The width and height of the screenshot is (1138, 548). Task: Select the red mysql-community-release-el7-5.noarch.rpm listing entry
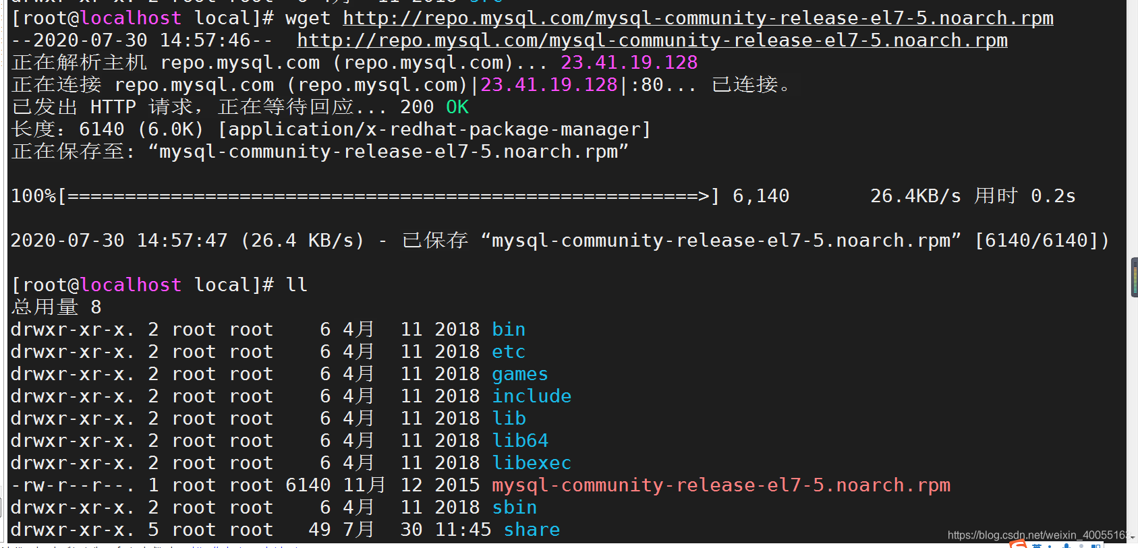tap(721, 485)
